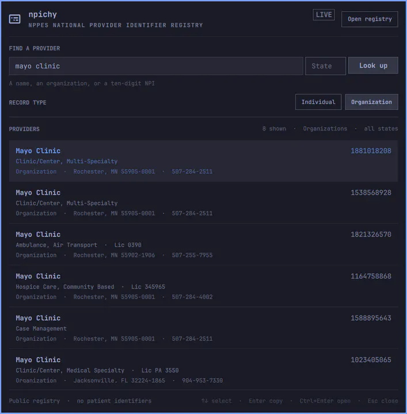Click the 'Ctrl+Enter open' shortcut hint
Viewport: 407px width, 414px height.
point(325,401)
